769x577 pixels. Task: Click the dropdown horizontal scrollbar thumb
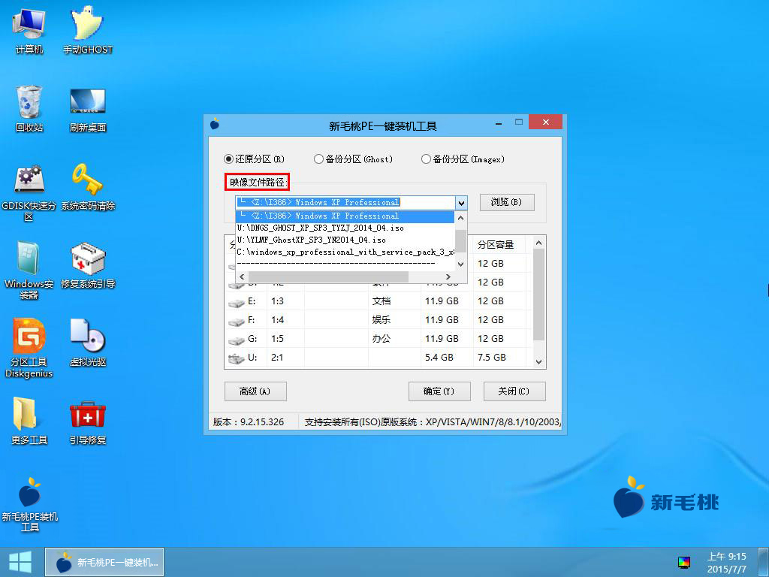coord(328,277)
